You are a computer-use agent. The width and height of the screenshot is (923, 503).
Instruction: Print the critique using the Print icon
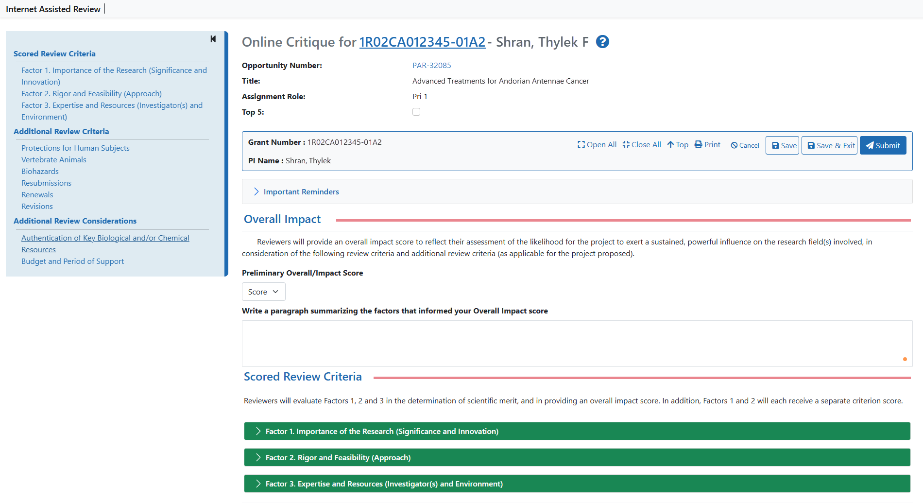(707, 145)
